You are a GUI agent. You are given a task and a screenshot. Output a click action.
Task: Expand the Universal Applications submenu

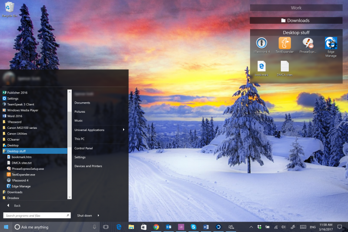[100, 130]
